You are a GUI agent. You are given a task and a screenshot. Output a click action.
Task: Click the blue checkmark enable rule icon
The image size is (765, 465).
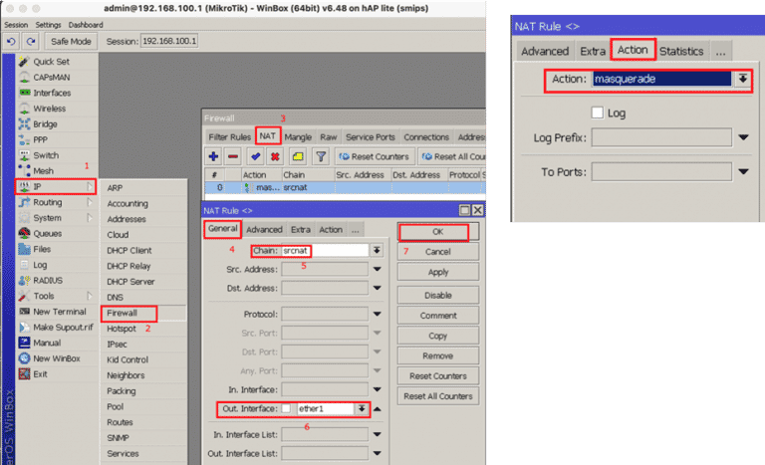[256, 156]
